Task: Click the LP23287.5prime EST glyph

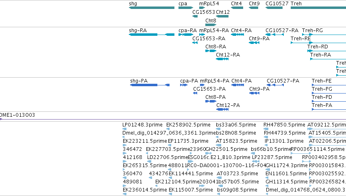Action: coord(255,161)
